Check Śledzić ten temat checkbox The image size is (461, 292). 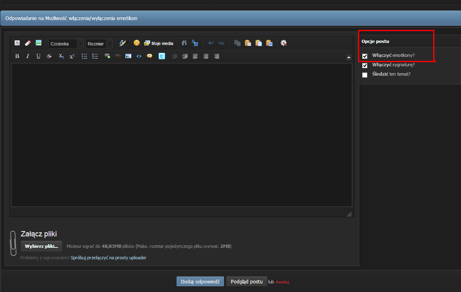point(365,75)
